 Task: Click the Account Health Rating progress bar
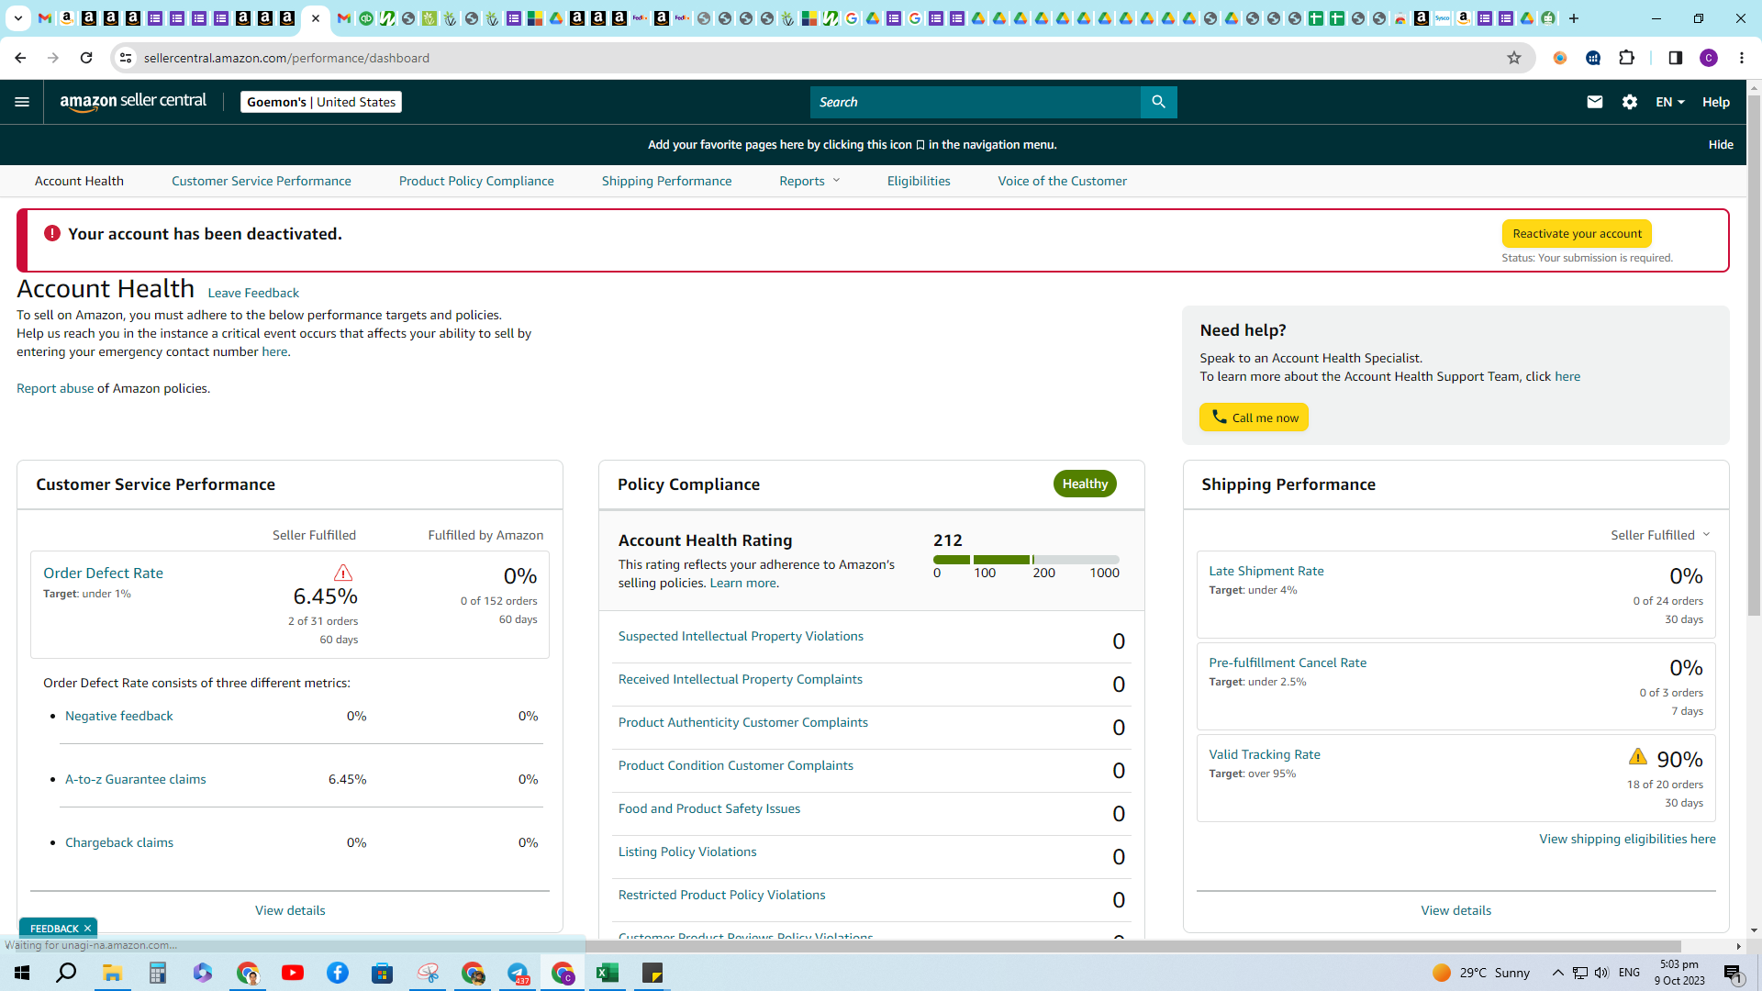pyautogui.click(x=1026, y=559)
